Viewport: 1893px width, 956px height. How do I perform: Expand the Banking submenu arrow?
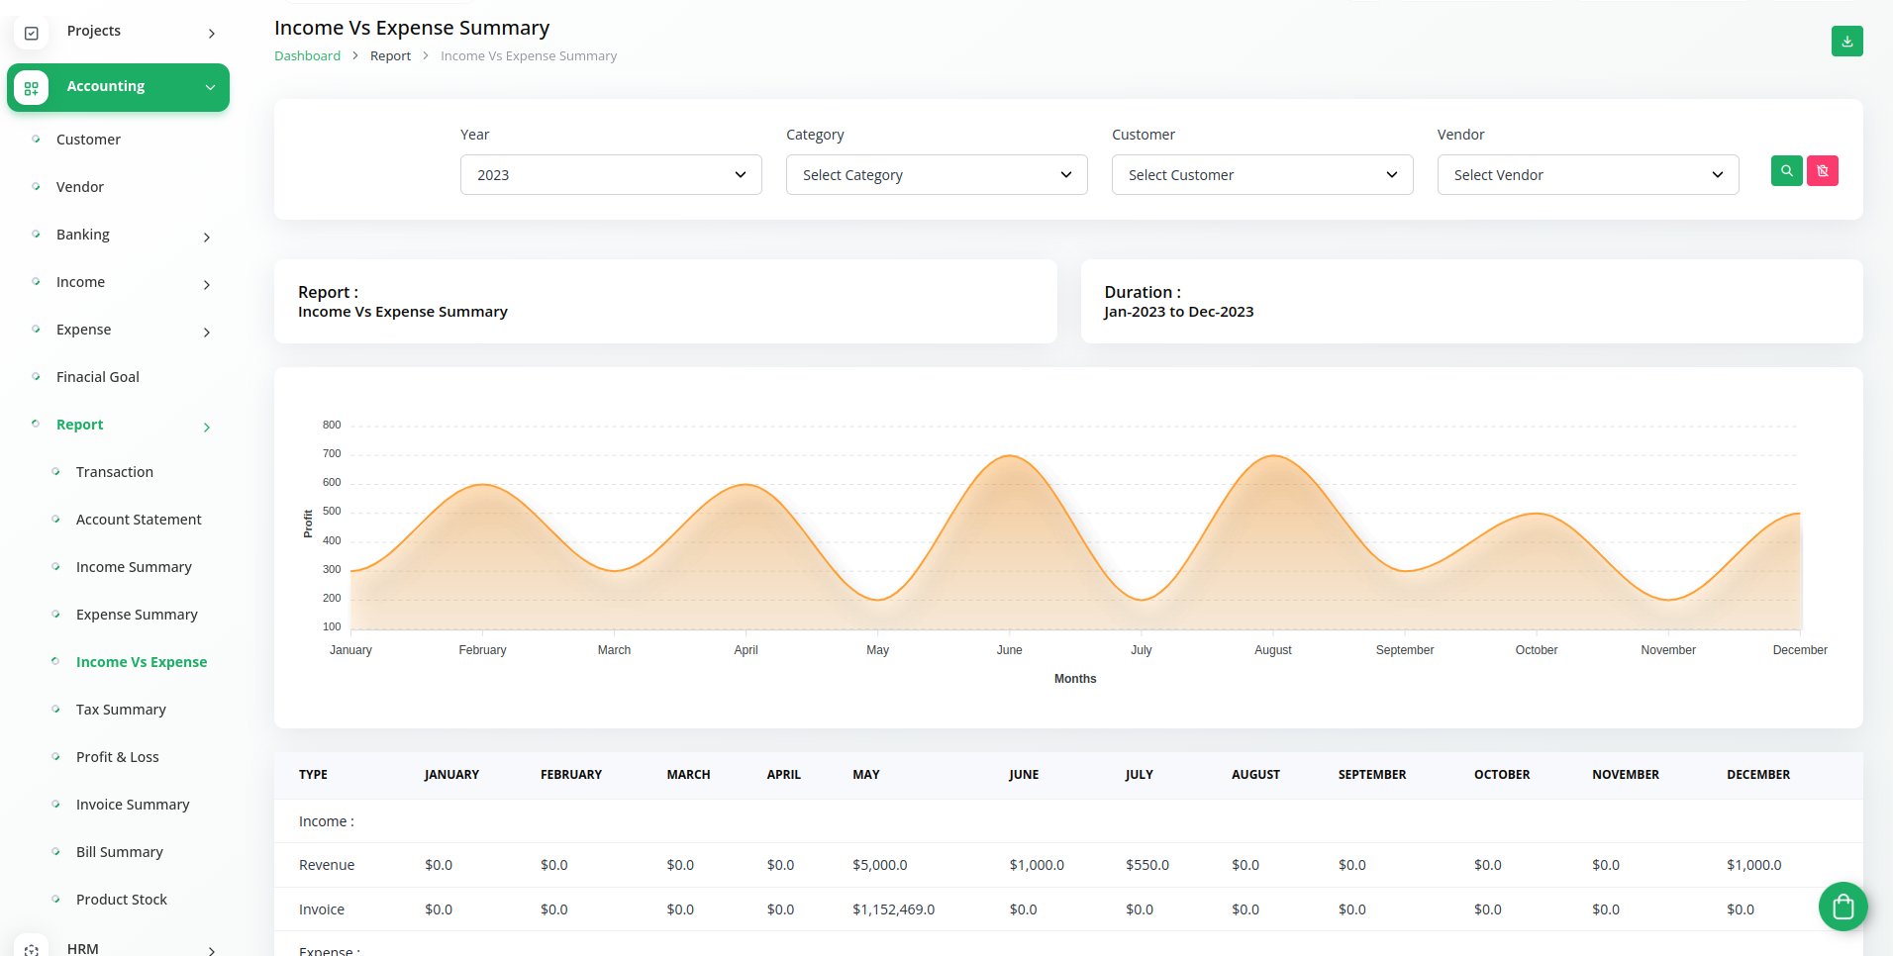207,237
